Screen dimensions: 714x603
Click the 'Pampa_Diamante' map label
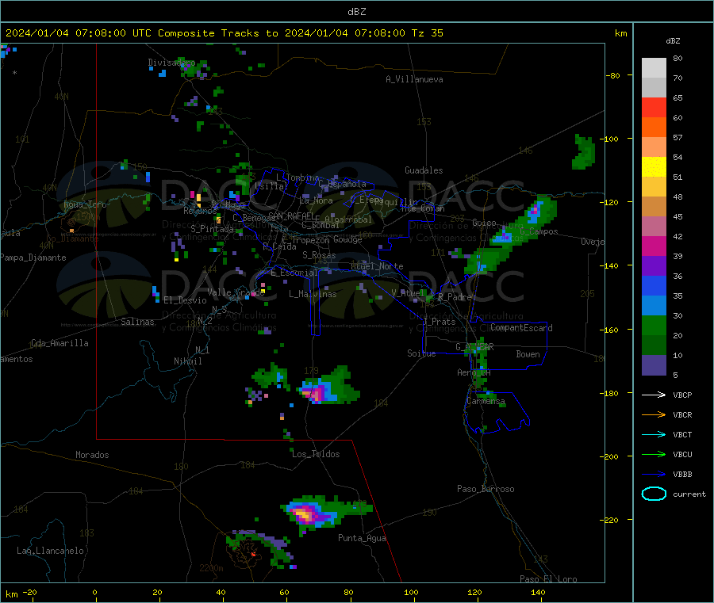pyautogui.click(x=33, y=258)
